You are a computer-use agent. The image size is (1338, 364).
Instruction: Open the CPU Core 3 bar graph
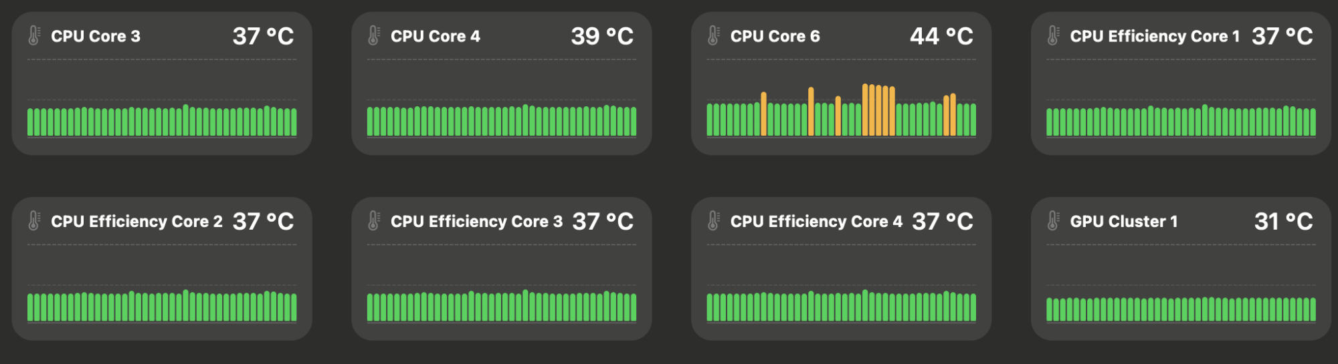pyautogui.click(x=162, y=120)
